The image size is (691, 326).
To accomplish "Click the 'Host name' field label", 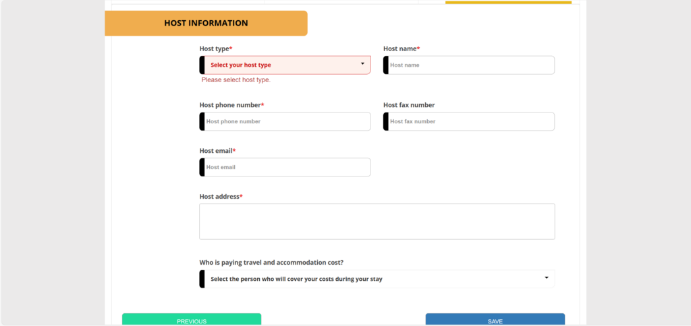I will (401, 49).
